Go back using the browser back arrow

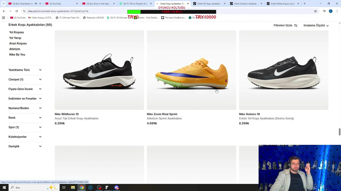pos(4,11)
